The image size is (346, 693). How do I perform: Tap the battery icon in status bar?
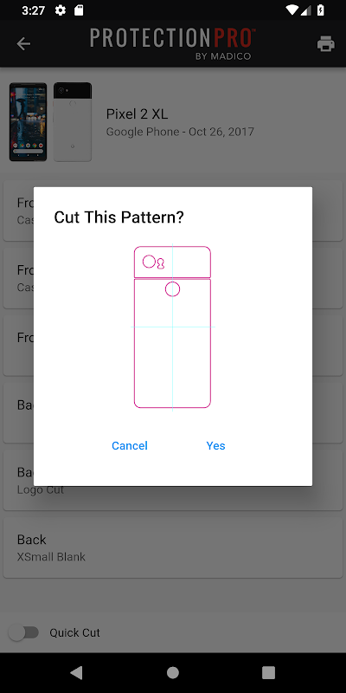point(321,10)
